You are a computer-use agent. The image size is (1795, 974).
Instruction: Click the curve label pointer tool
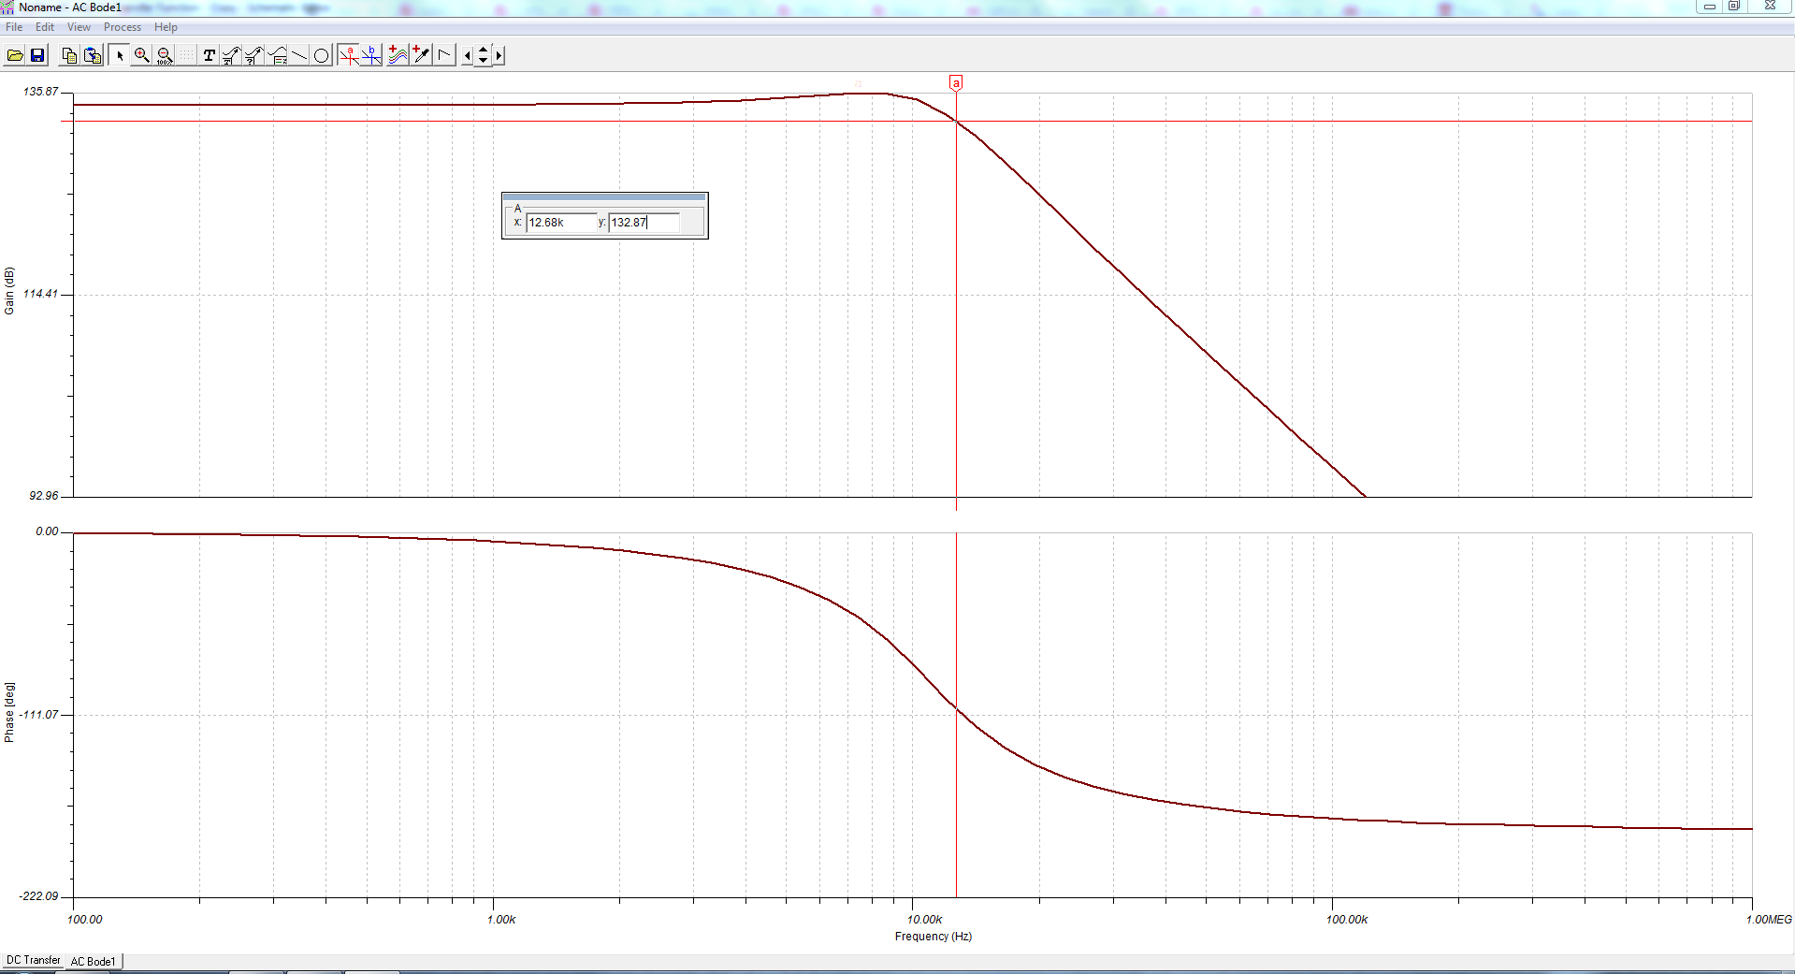232,55
